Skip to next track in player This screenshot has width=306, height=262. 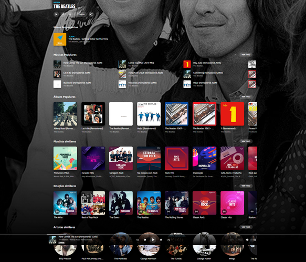pyautogui.click(x=161, y=240)
